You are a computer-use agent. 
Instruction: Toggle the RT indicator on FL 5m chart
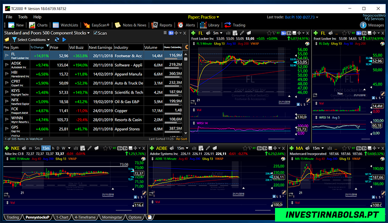[x=278, y=33]
